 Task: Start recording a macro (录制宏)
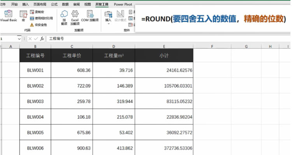37,12
